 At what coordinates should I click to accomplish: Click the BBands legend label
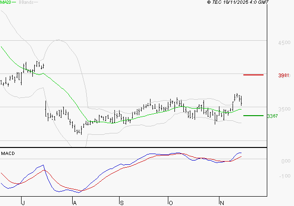[26, 2]
